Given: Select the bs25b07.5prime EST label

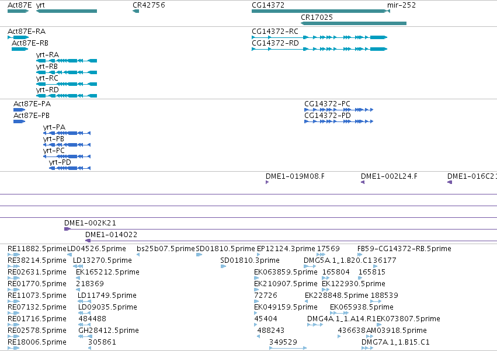Looking at the screenshot, I should (166, 249).
